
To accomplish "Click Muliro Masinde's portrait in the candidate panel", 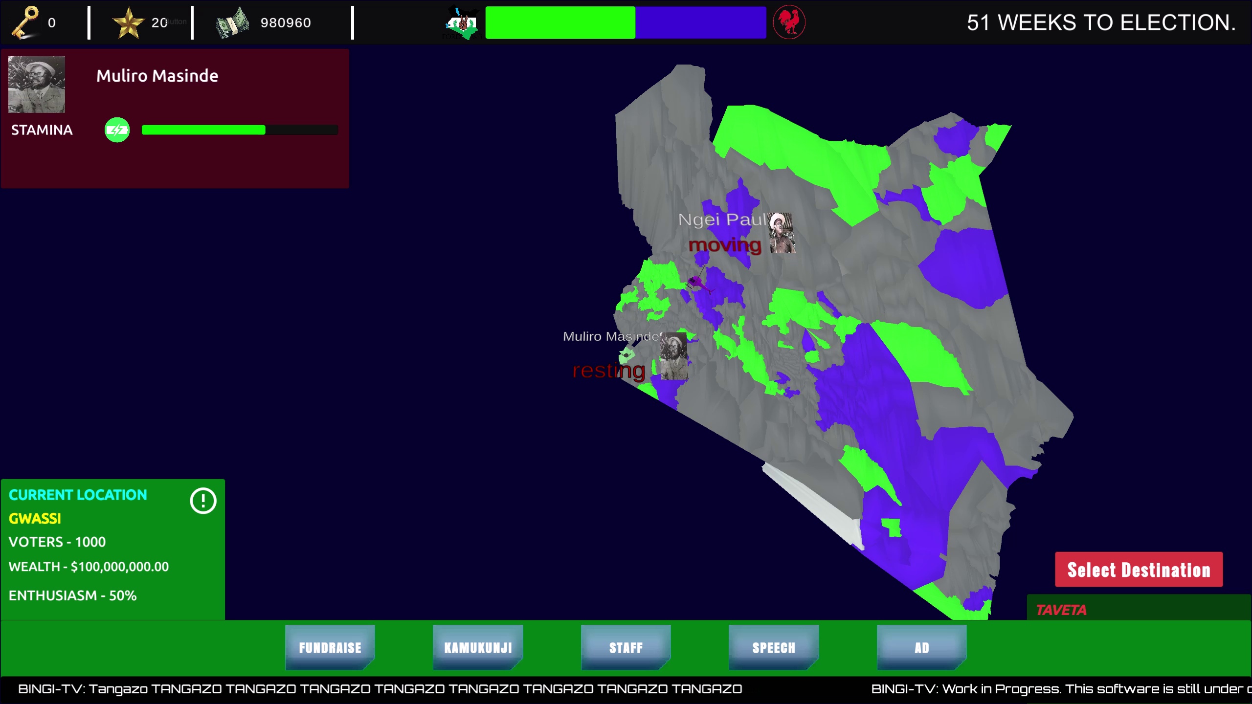I will click(x=37, y=85).
